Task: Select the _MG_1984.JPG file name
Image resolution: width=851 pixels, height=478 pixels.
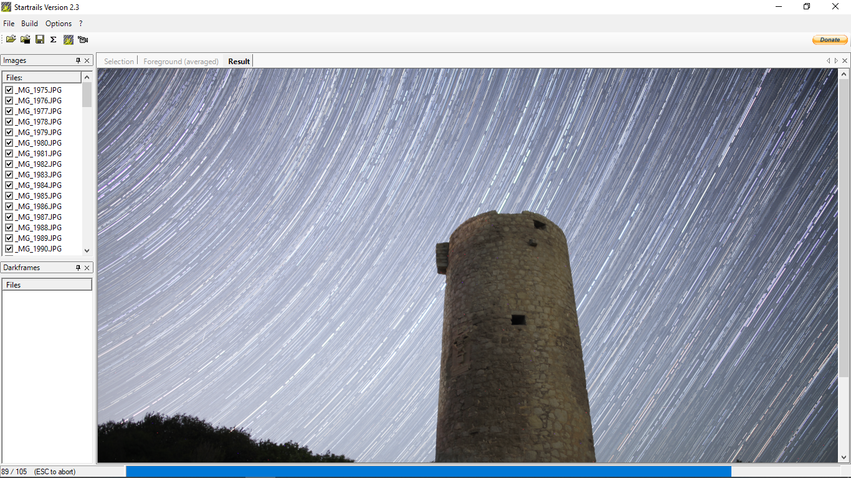Action: [x=39, y=185]
